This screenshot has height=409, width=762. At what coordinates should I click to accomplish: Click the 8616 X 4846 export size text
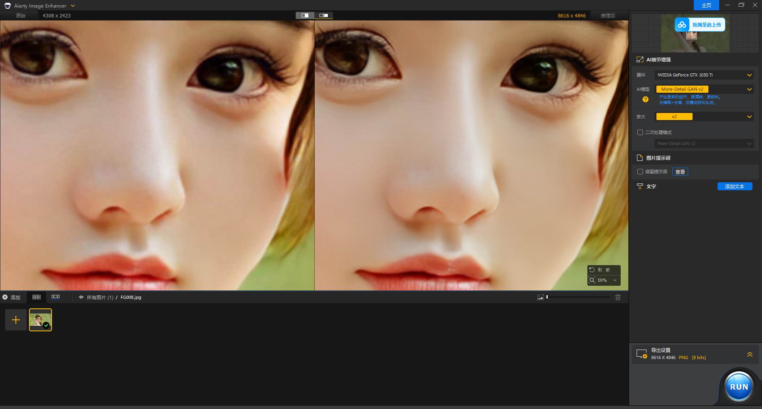[x=663, y=357]
